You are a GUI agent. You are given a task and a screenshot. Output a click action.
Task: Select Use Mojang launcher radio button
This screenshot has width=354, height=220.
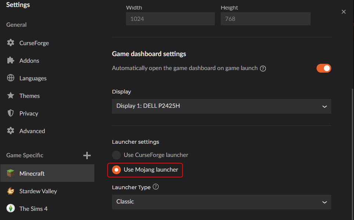coord(116,169)
